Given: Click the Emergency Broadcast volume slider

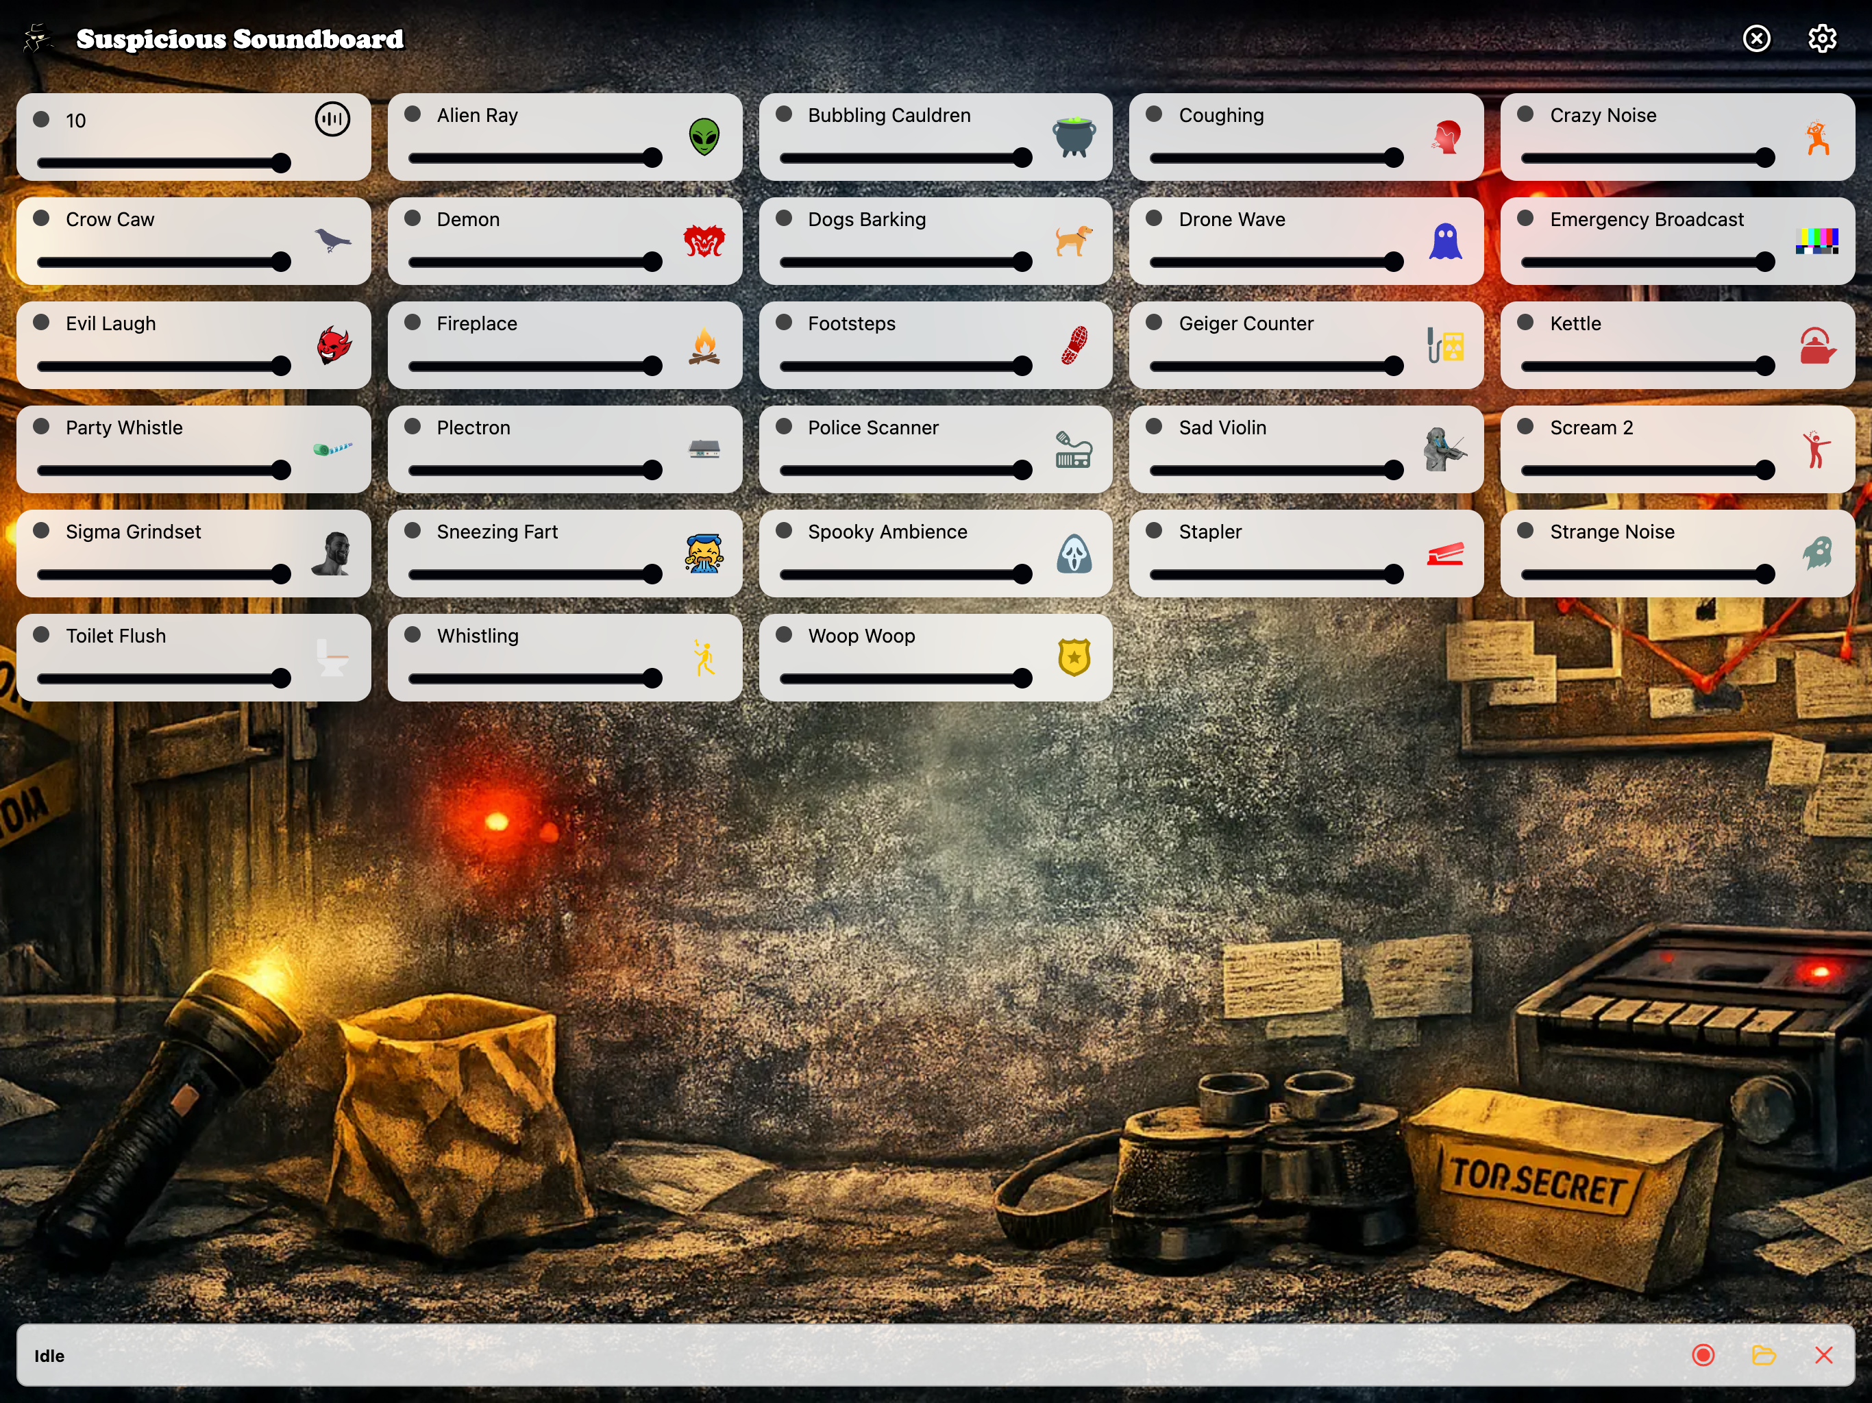Looking at the screenshot, I should [x=1648, y=262].
